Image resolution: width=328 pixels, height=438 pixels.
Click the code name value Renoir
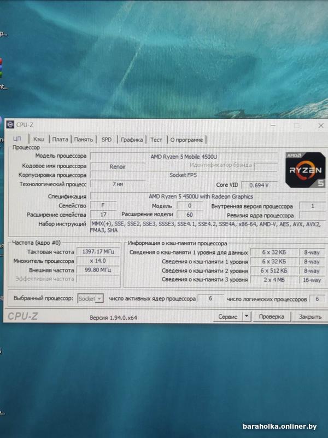118,166
